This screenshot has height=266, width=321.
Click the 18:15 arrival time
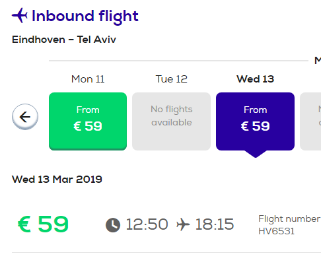coord(215,224)
